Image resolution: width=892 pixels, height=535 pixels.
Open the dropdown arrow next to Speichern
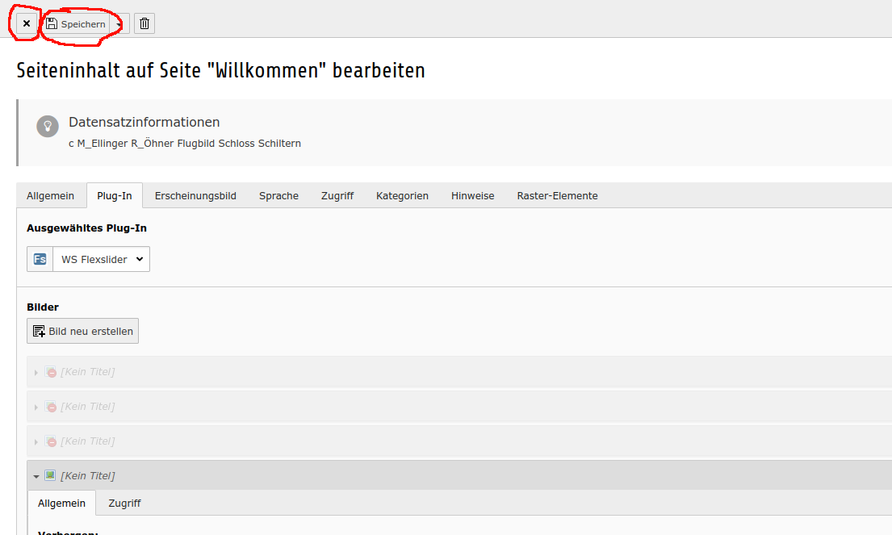119,24
